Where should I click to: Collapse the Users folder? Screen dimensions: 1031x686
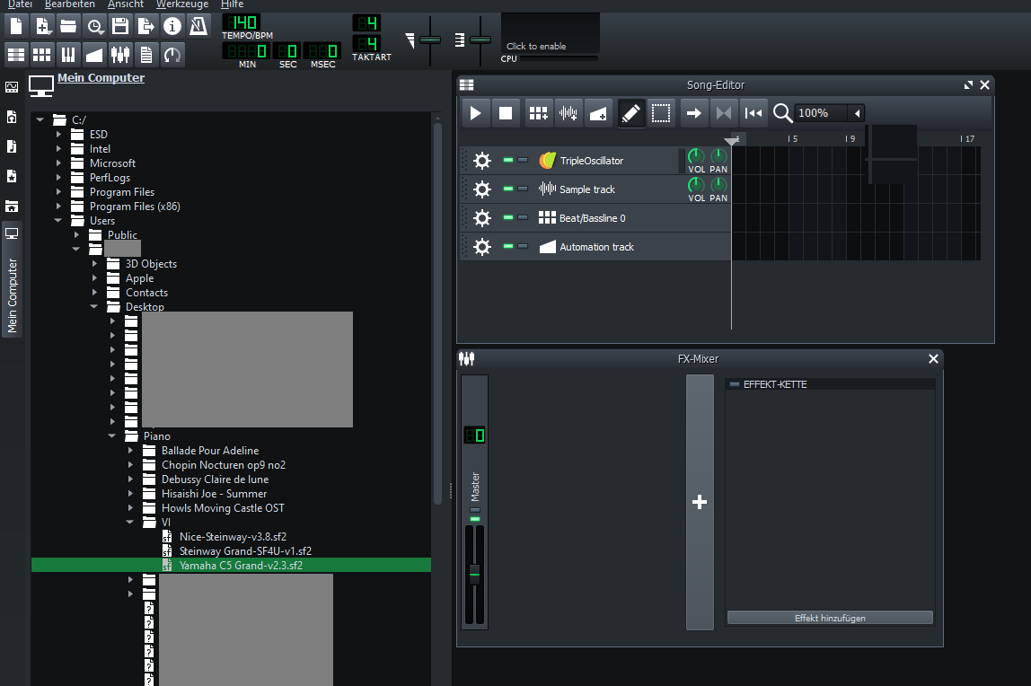(57, 220)
